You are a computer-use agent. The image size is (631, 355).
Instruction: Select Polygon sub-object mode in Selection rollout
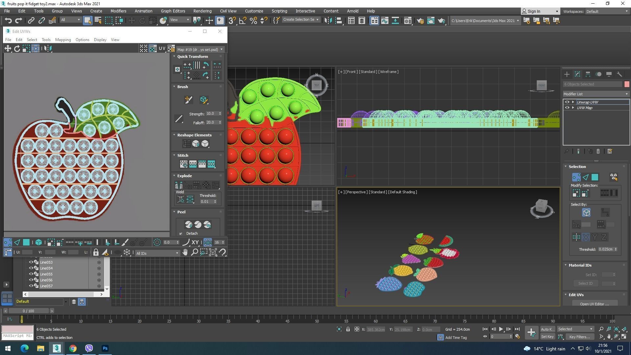pyautogui.click(x=595, y=177)
